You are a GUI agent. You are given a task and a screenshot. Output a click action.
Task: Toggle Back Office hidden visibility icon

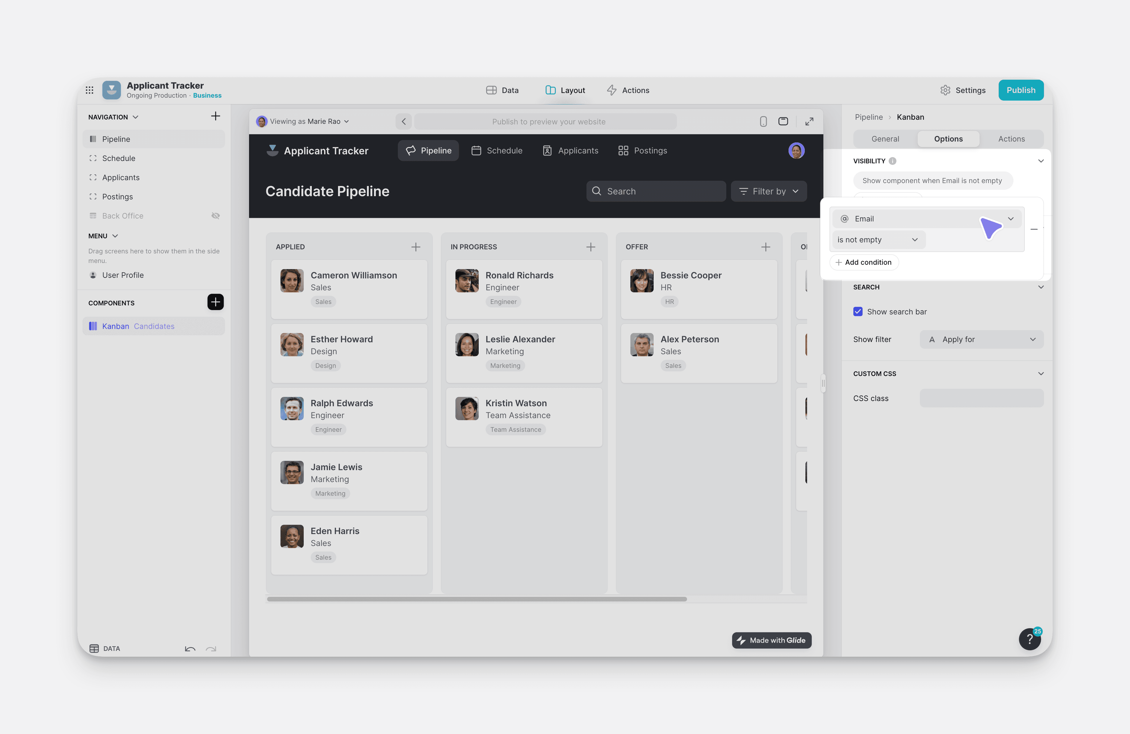[216, 216]
